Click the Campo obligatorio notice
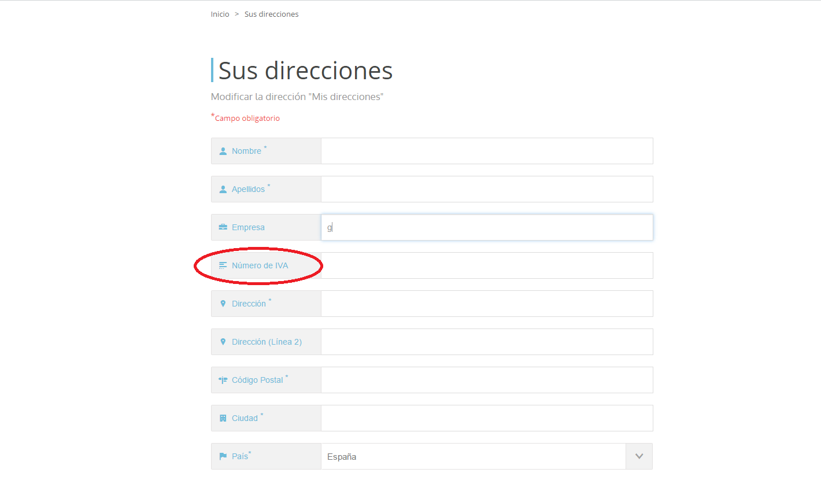This screenshot has height=480, width=821. [246, 117]
